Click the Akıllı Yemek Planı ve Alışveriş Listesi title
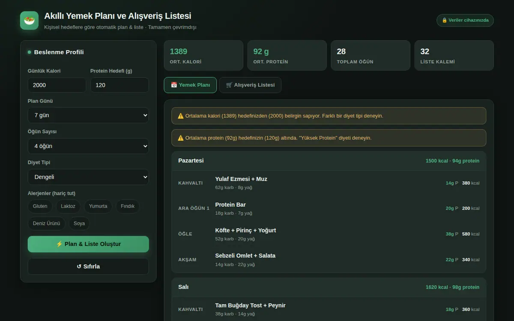514x321 pixels. [118, 16]
